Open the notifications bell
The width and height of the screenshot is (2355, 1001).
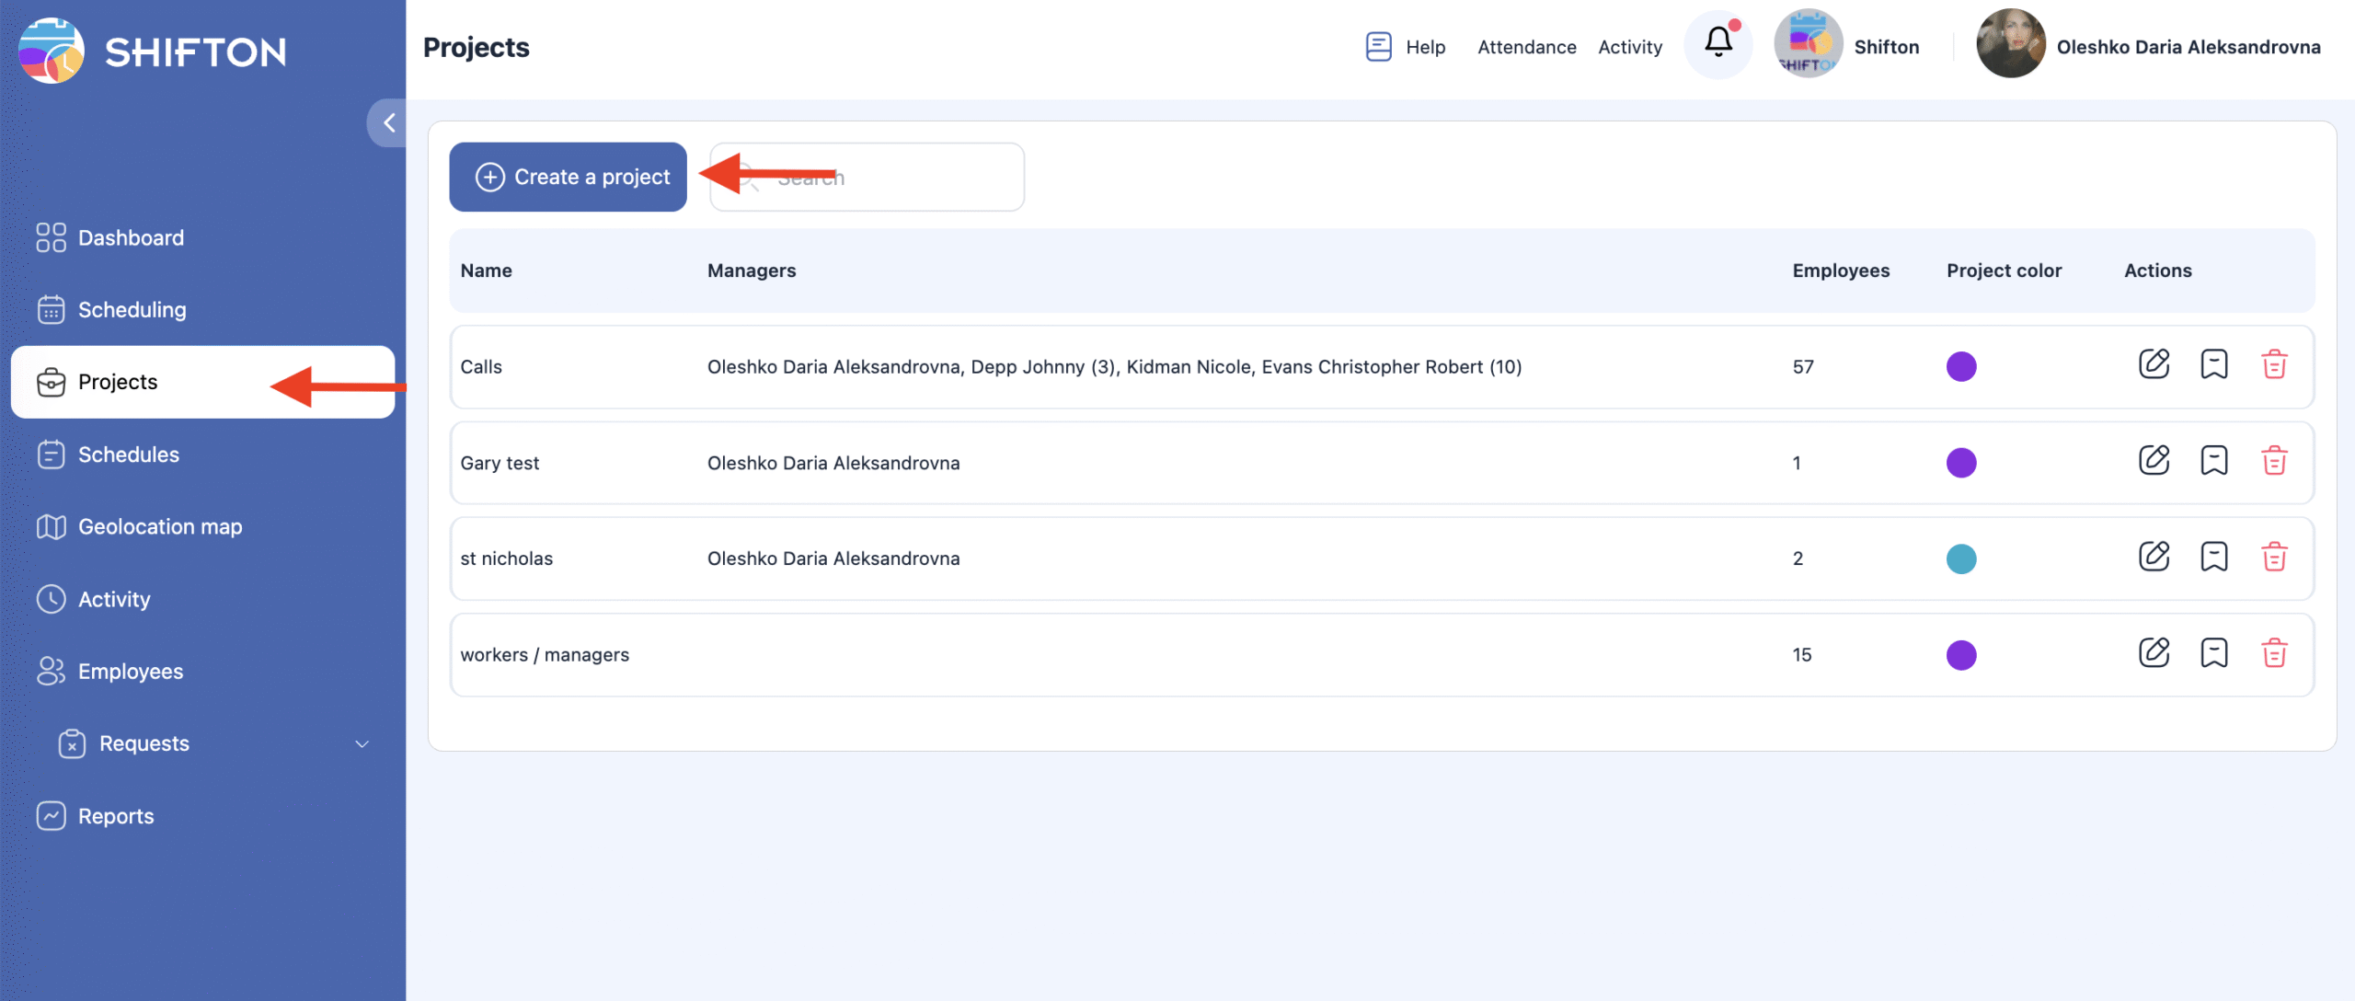click(1717, 42)
